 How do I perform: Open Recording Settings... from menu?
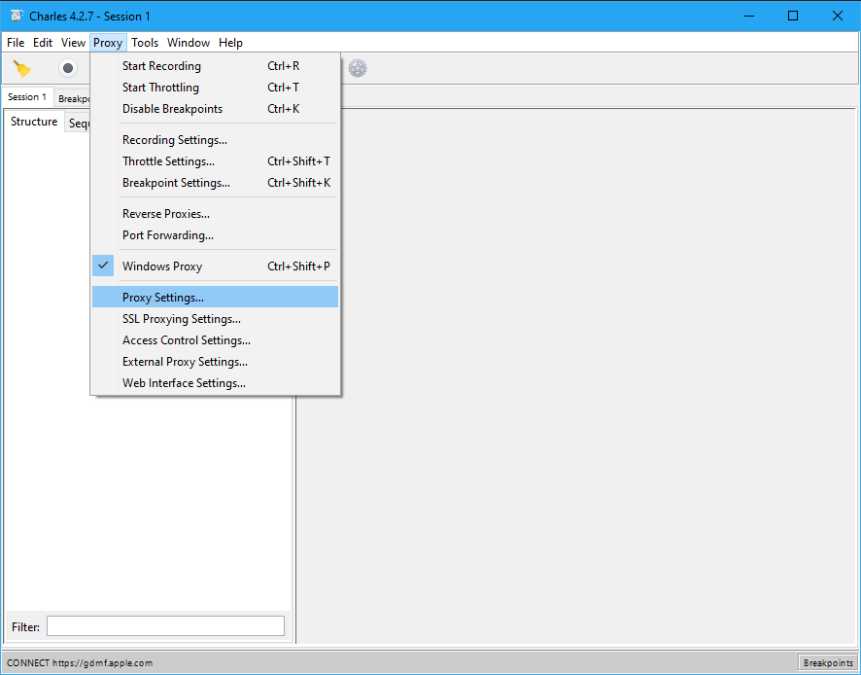pyautogui.click(x=216, y=140)
